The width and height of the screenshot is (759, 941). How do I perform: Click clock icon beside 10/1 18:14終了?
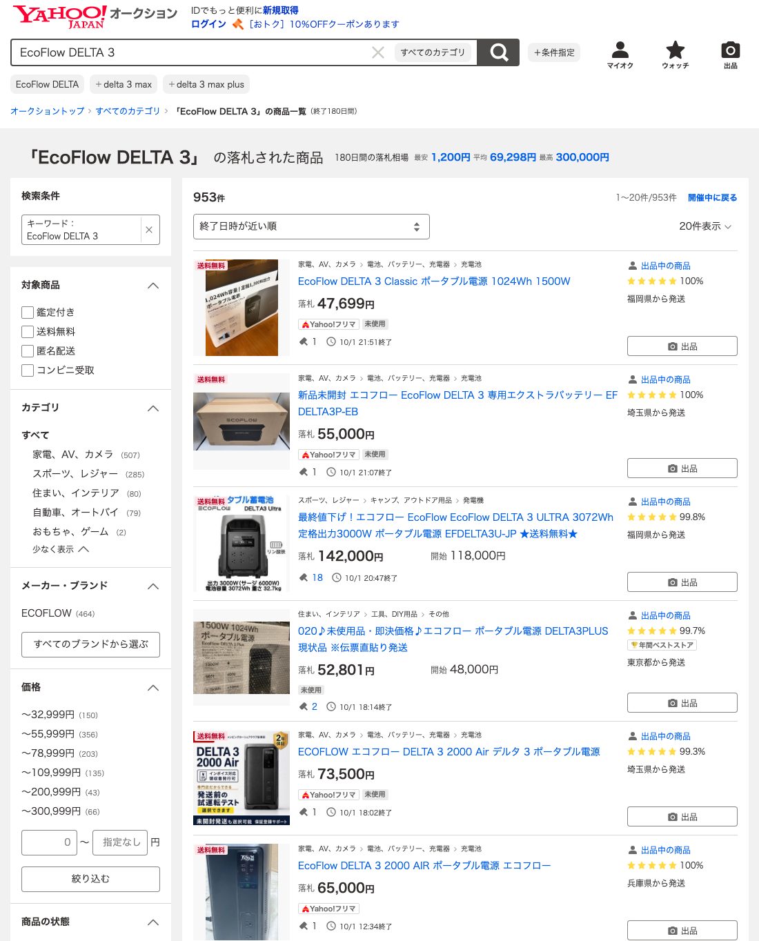(x=331, y=706)
